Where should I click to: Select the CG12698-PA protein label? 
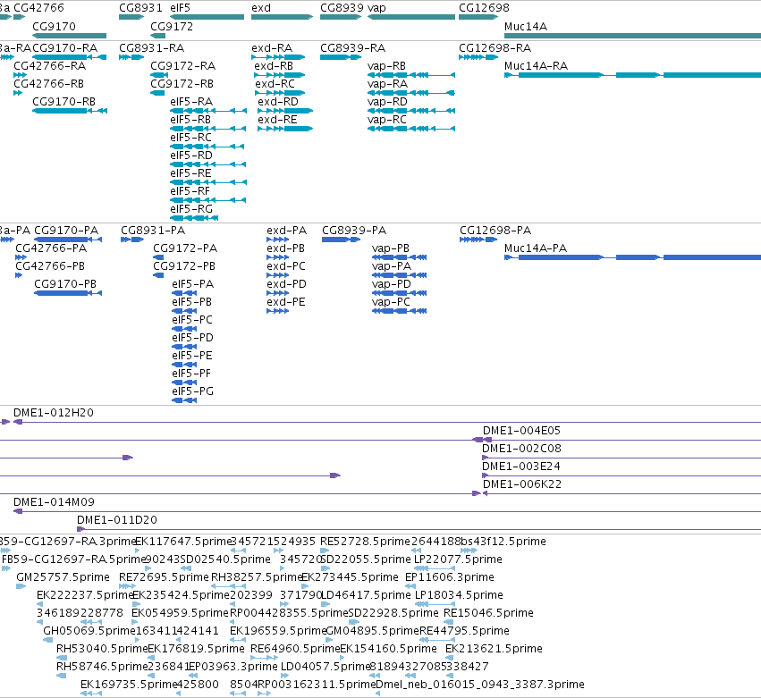[495, 231]
